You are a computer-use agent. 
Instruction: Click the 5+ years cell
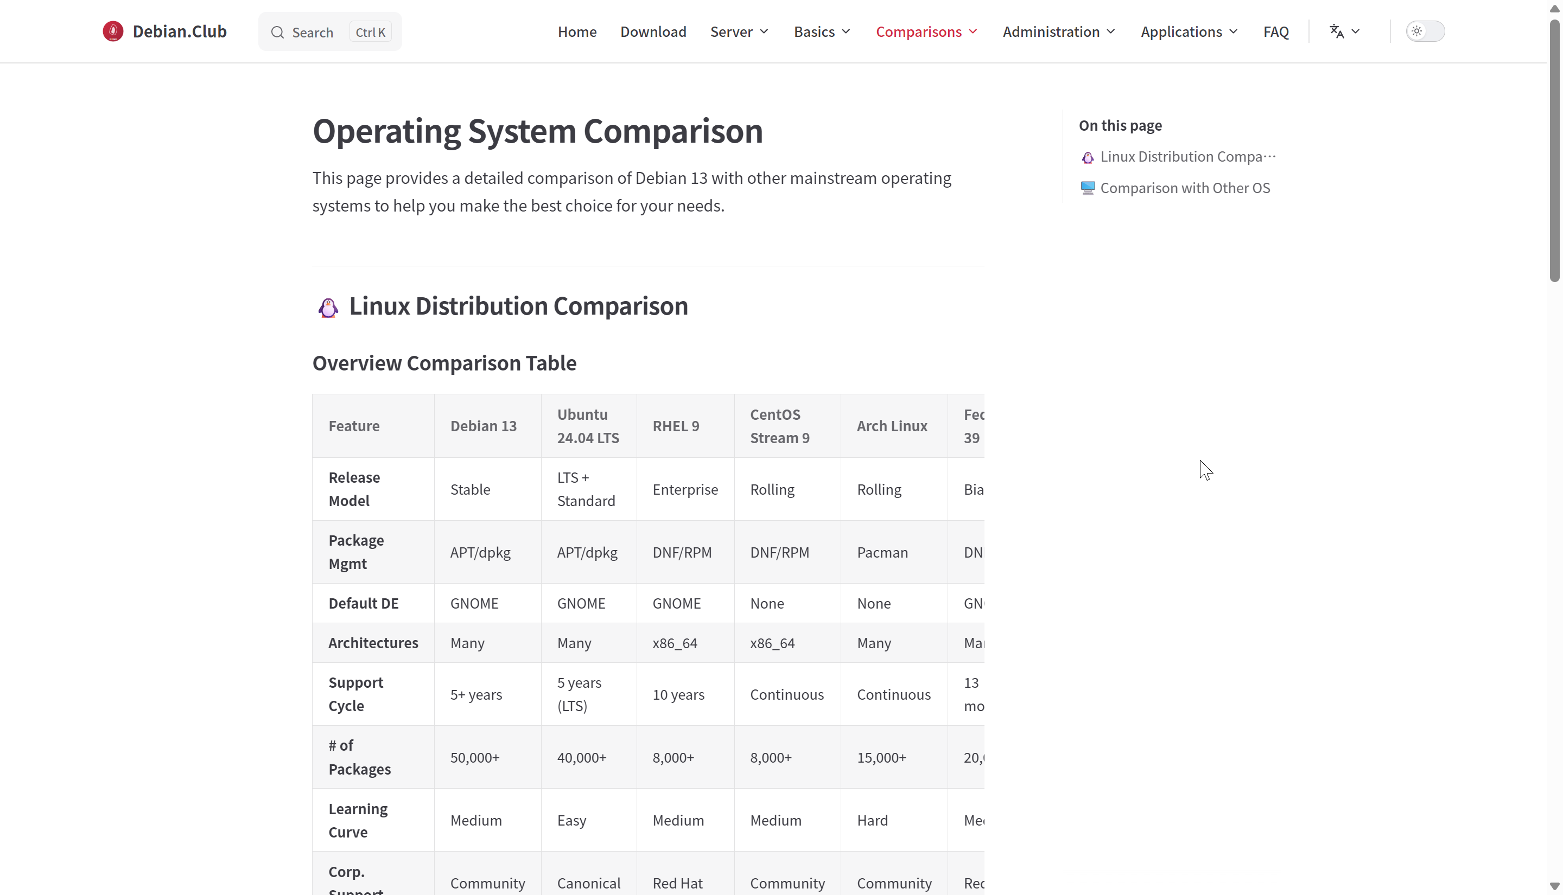click(487, 694)
